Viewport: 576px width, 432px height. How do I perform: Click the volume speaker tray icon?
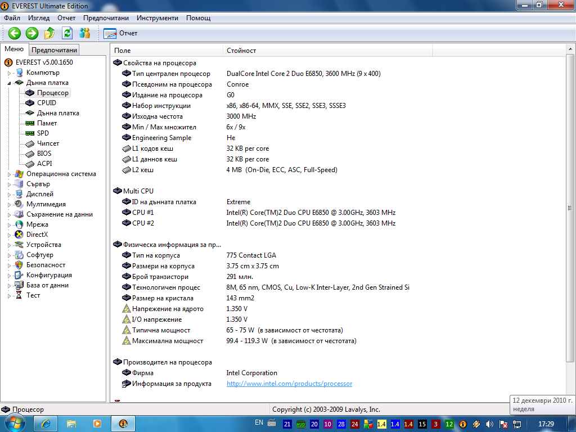point(489,424)
